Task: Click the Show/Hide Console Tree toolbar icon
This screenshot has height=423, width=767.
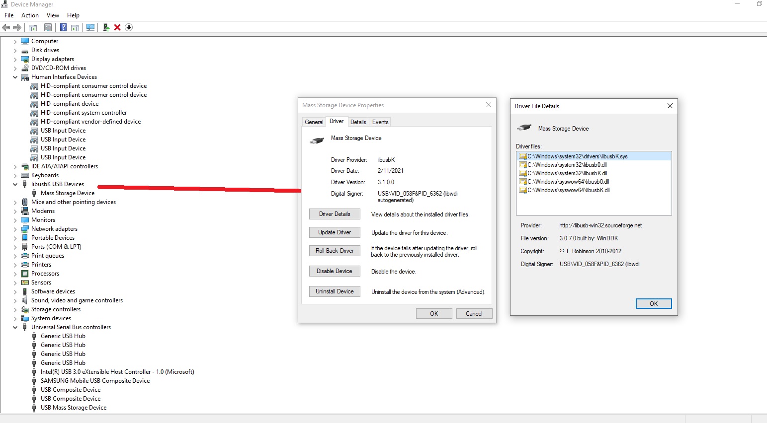Action: click(33, 27)
